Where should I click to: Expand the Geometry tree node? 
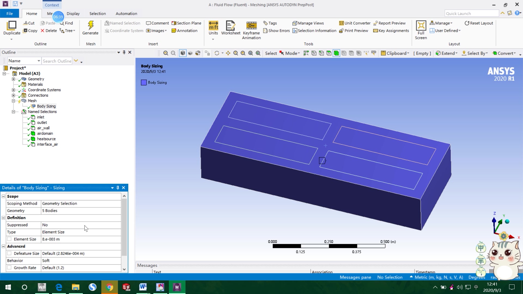[13, 79]
